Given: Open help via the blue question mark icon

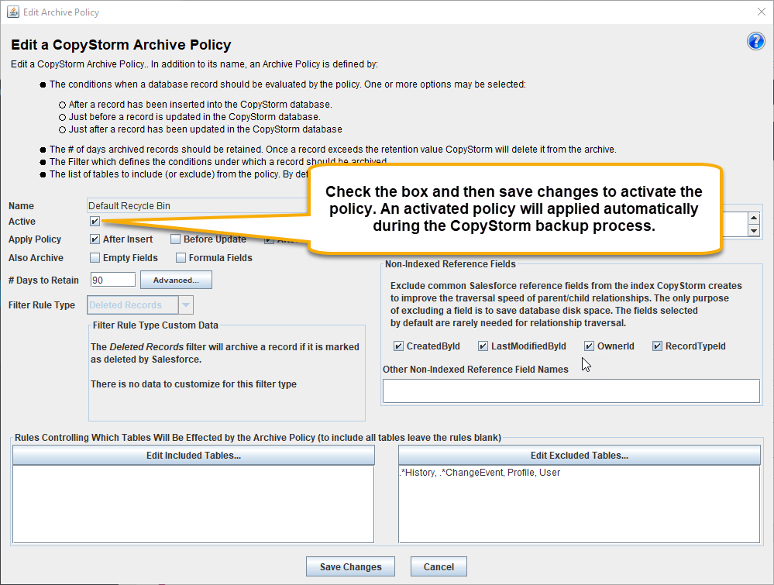Looking at the screenshot, I should pos(755,42).
